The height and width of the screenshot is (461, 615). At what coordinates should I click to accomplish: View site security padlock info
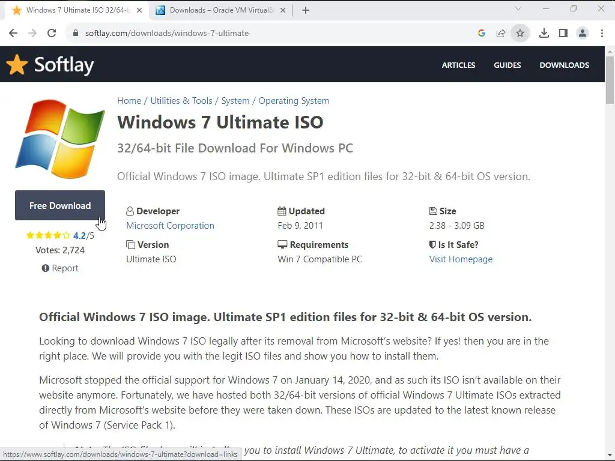click(76, 34)
